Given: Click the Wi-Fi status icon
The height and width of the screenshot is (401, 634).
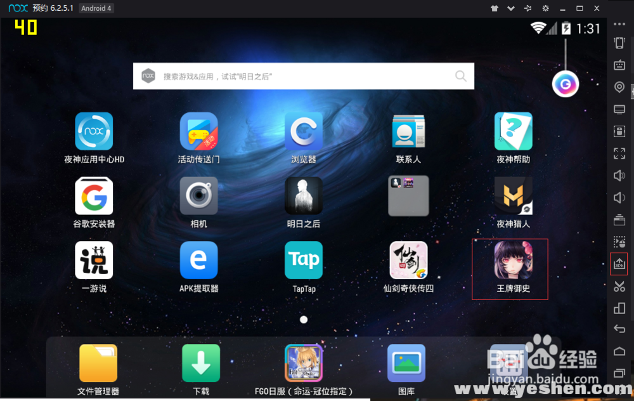Looking at the screenshot, I should pos(538,28).
